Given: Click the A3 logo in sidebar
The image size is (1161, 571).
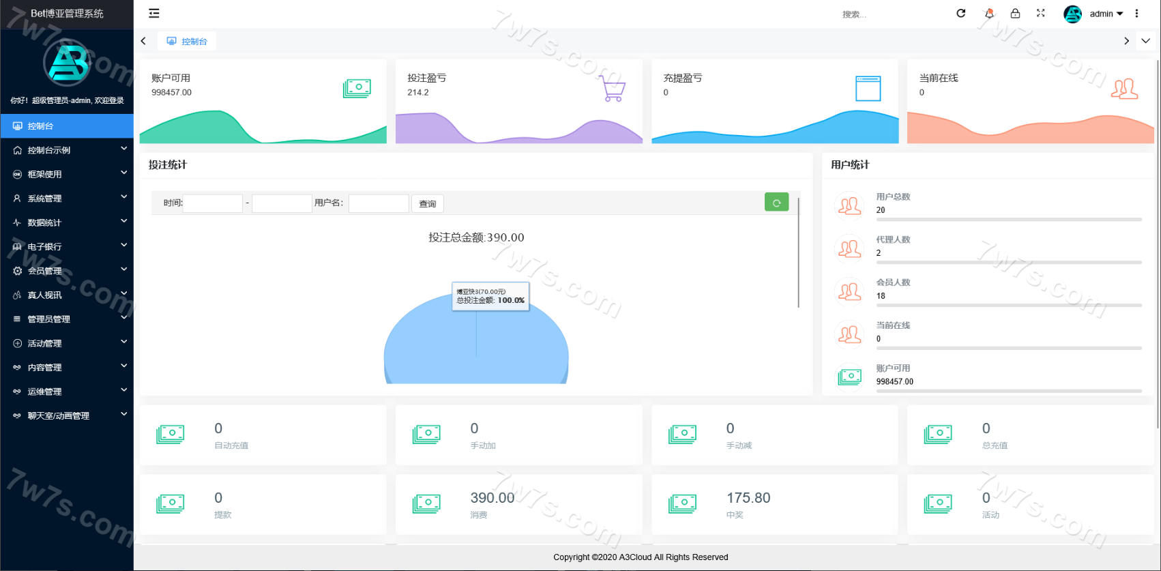Looking at the screenshot, I should click(x=67, y=63).
